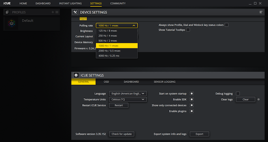268x142 pixels.
Task: Click the iCUE Settings gear icon
Action: click(76, 75)
